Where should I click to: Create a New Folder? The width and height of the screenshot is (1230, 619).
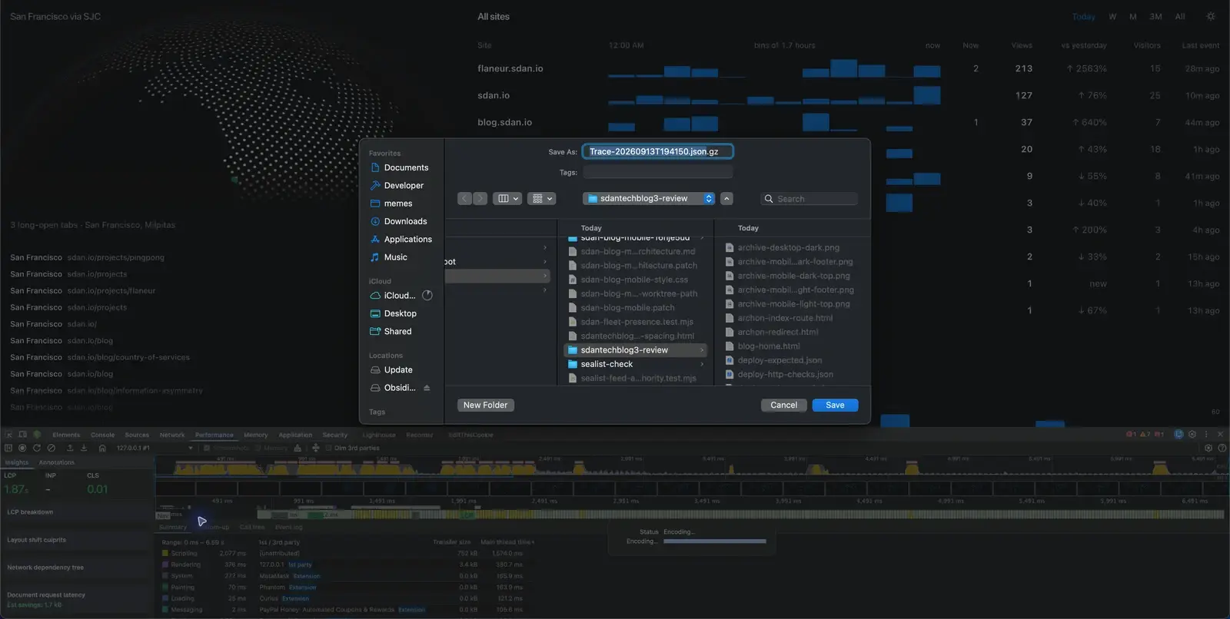click(x=485, y=405)
